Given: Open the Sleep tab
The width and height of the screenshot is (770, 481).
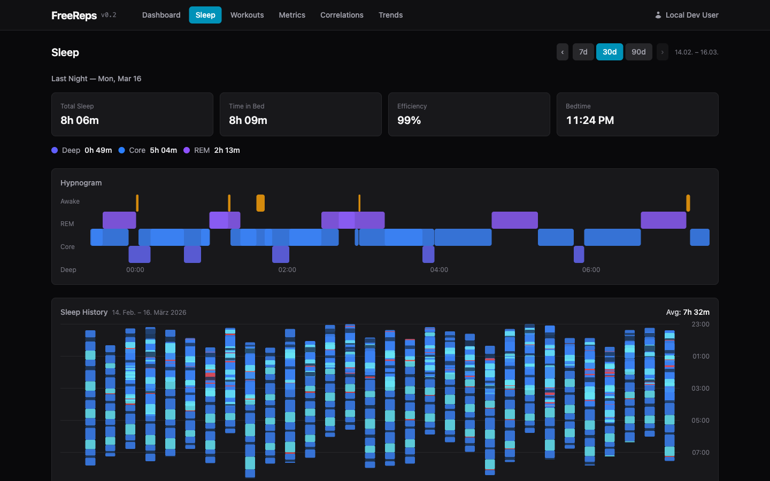Looking at the screenshot, I should pos(205,15).
